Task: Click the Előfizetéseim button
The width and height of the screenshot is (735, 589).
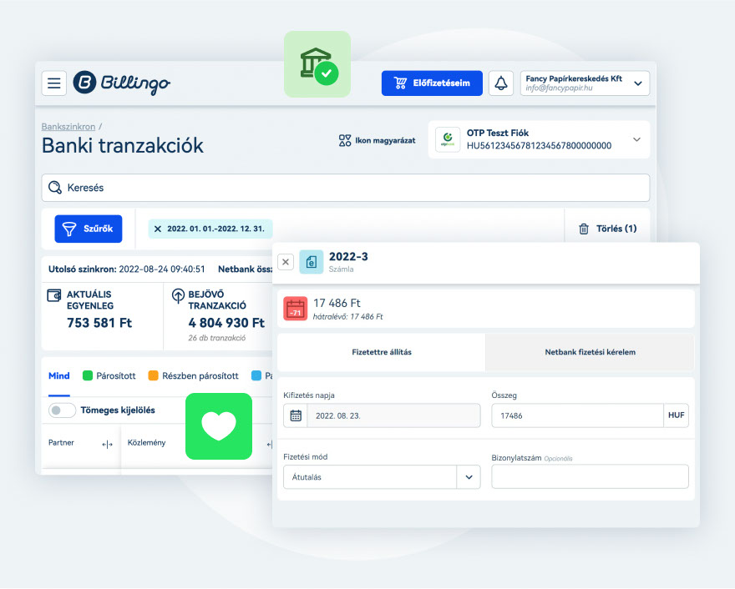Action: pos(432,83)
